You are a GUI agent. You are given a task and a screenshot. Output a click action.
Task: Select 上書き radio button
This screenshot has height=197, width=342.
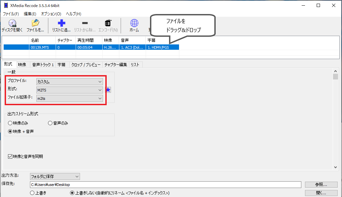[x=32, y=193]
